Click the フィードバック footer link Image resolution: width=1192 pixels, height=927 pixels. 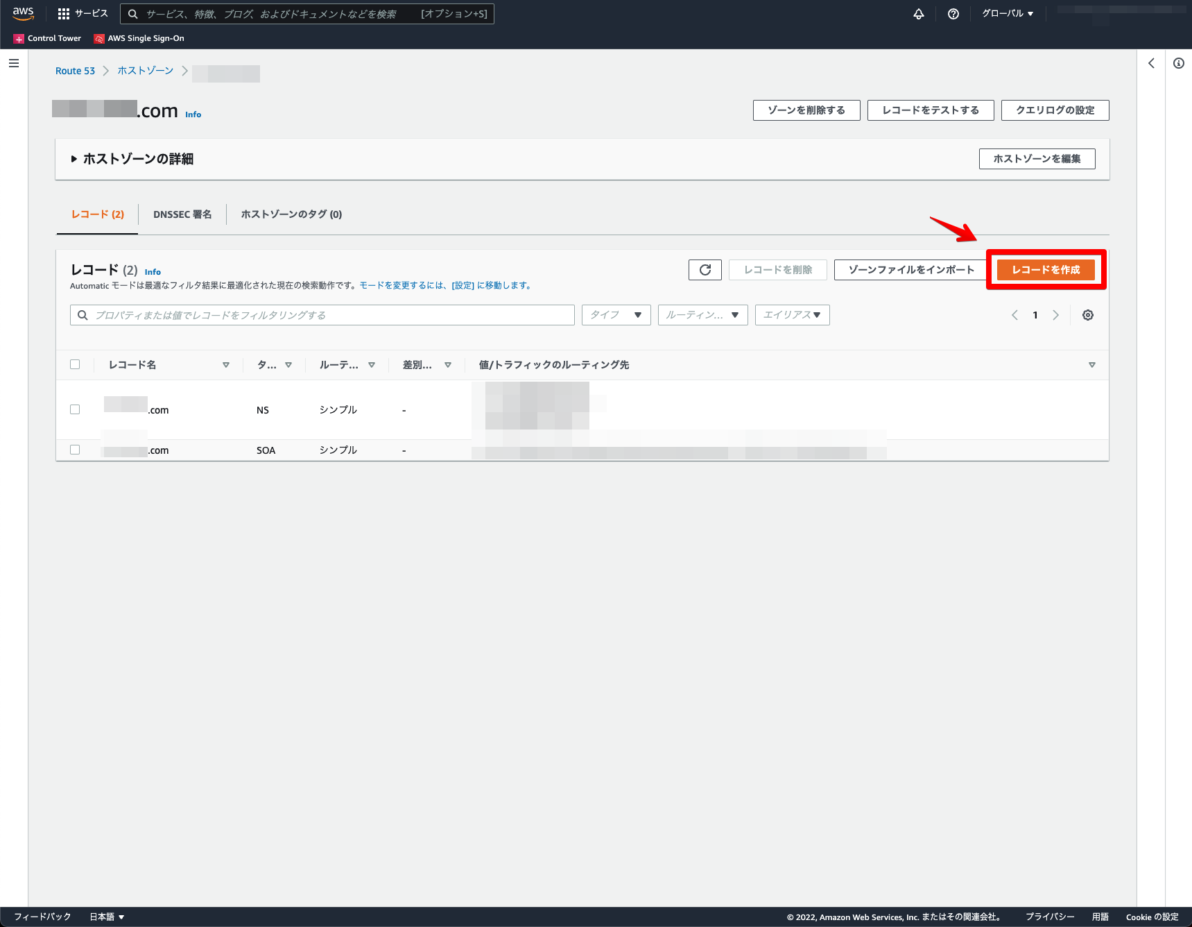pos(42,917)
